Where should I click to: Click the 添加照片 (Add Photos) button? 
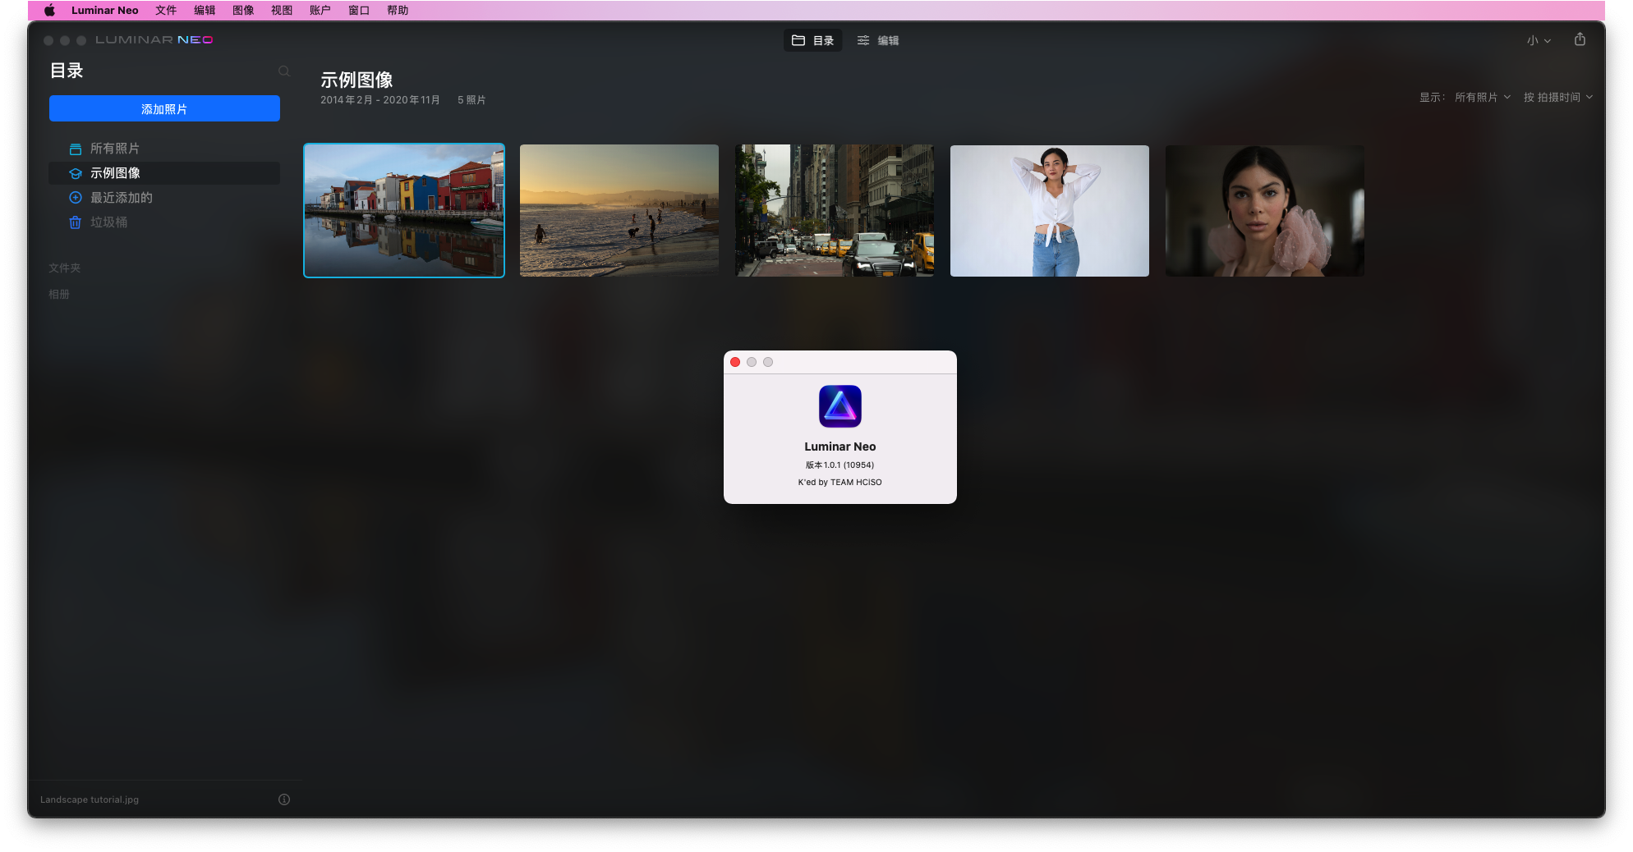pyautogui.click(x=164, y=108)
